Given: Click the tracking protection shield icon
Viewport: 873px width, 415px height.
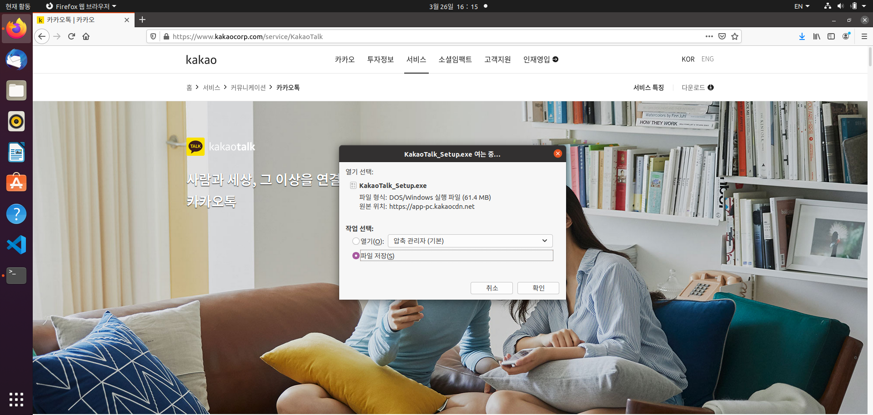Looking at the screenshot, I should pos(153,36).
